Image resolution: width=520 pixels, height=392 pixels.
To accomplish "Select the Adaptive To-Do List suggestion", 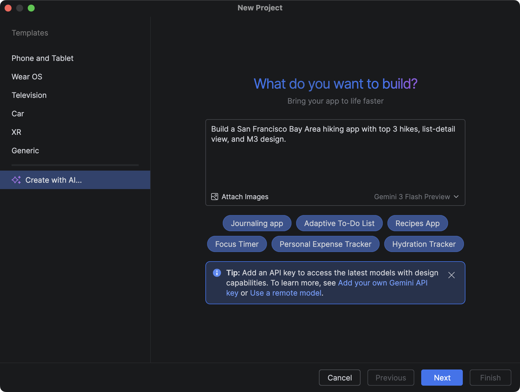I will click(x=339, y=223).
